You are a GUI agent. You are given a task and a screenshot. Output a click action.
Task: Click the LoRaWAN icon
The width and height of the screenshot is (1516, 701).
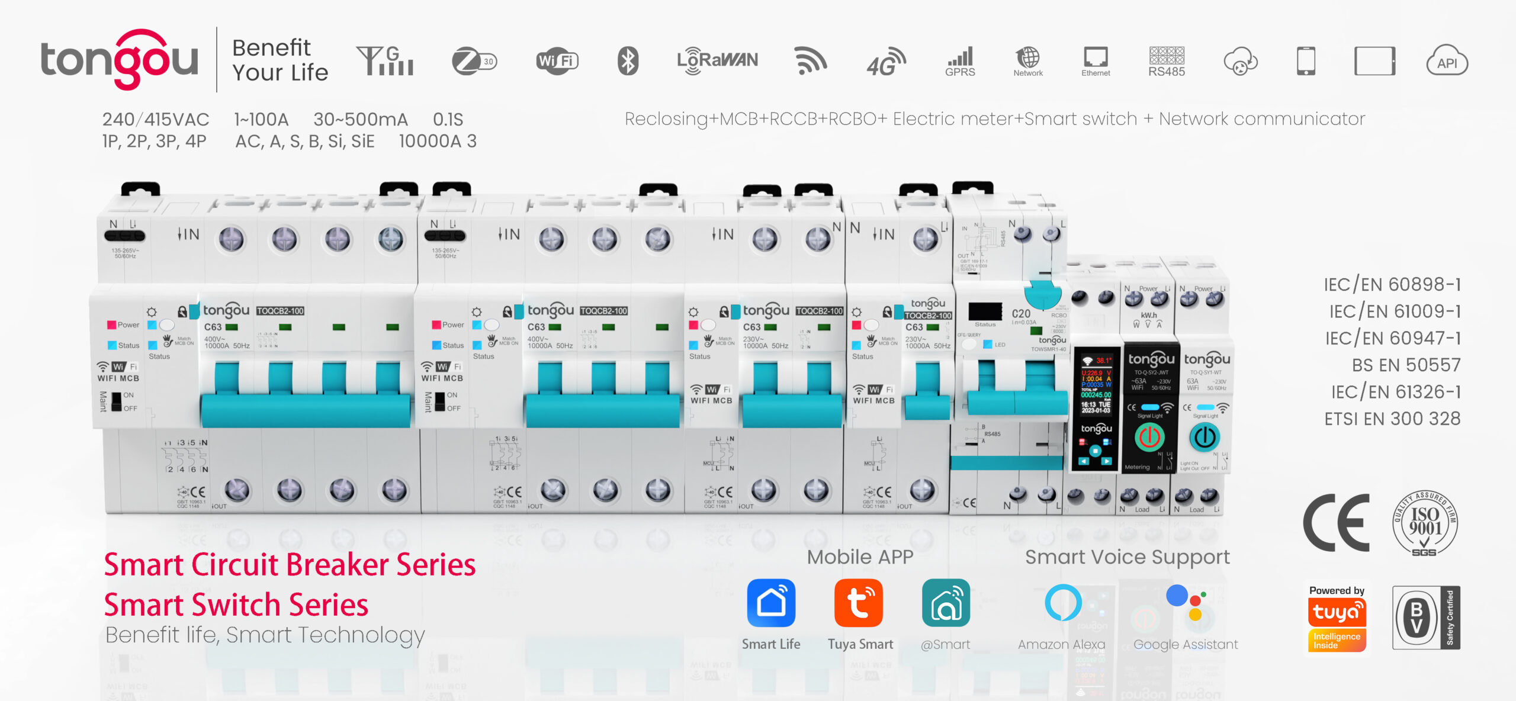[717, 60]
